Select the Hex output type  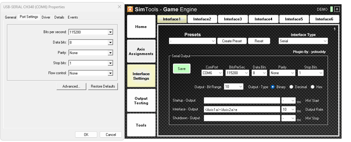pyautogui.click(x=312, y=87)
